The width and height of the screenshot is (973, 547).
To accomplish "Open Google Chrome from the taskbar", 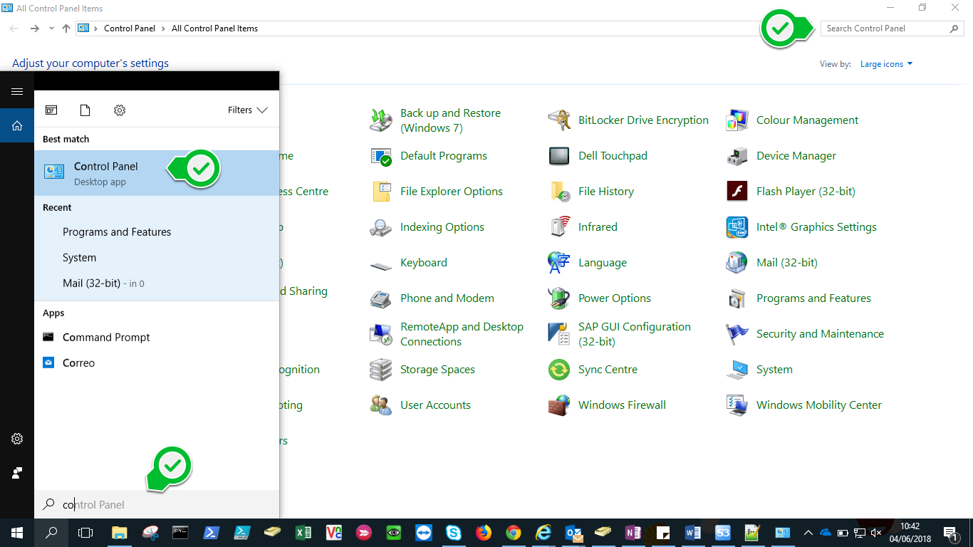I will pyautogui.click(x=514, y=533).
